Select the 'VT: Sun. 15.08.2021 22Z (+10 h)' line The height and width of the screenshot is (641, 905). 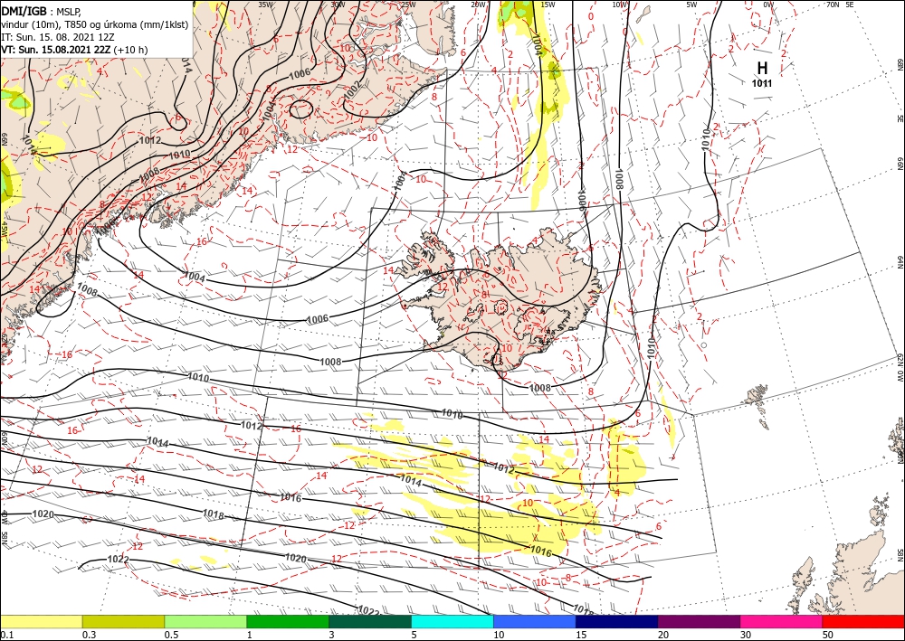pos(74,50)
